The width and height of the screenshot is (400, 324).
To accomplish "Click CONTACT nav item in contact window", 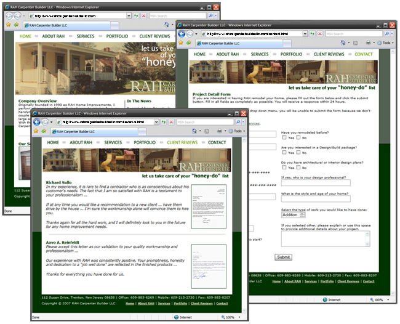I will (364, 54).
